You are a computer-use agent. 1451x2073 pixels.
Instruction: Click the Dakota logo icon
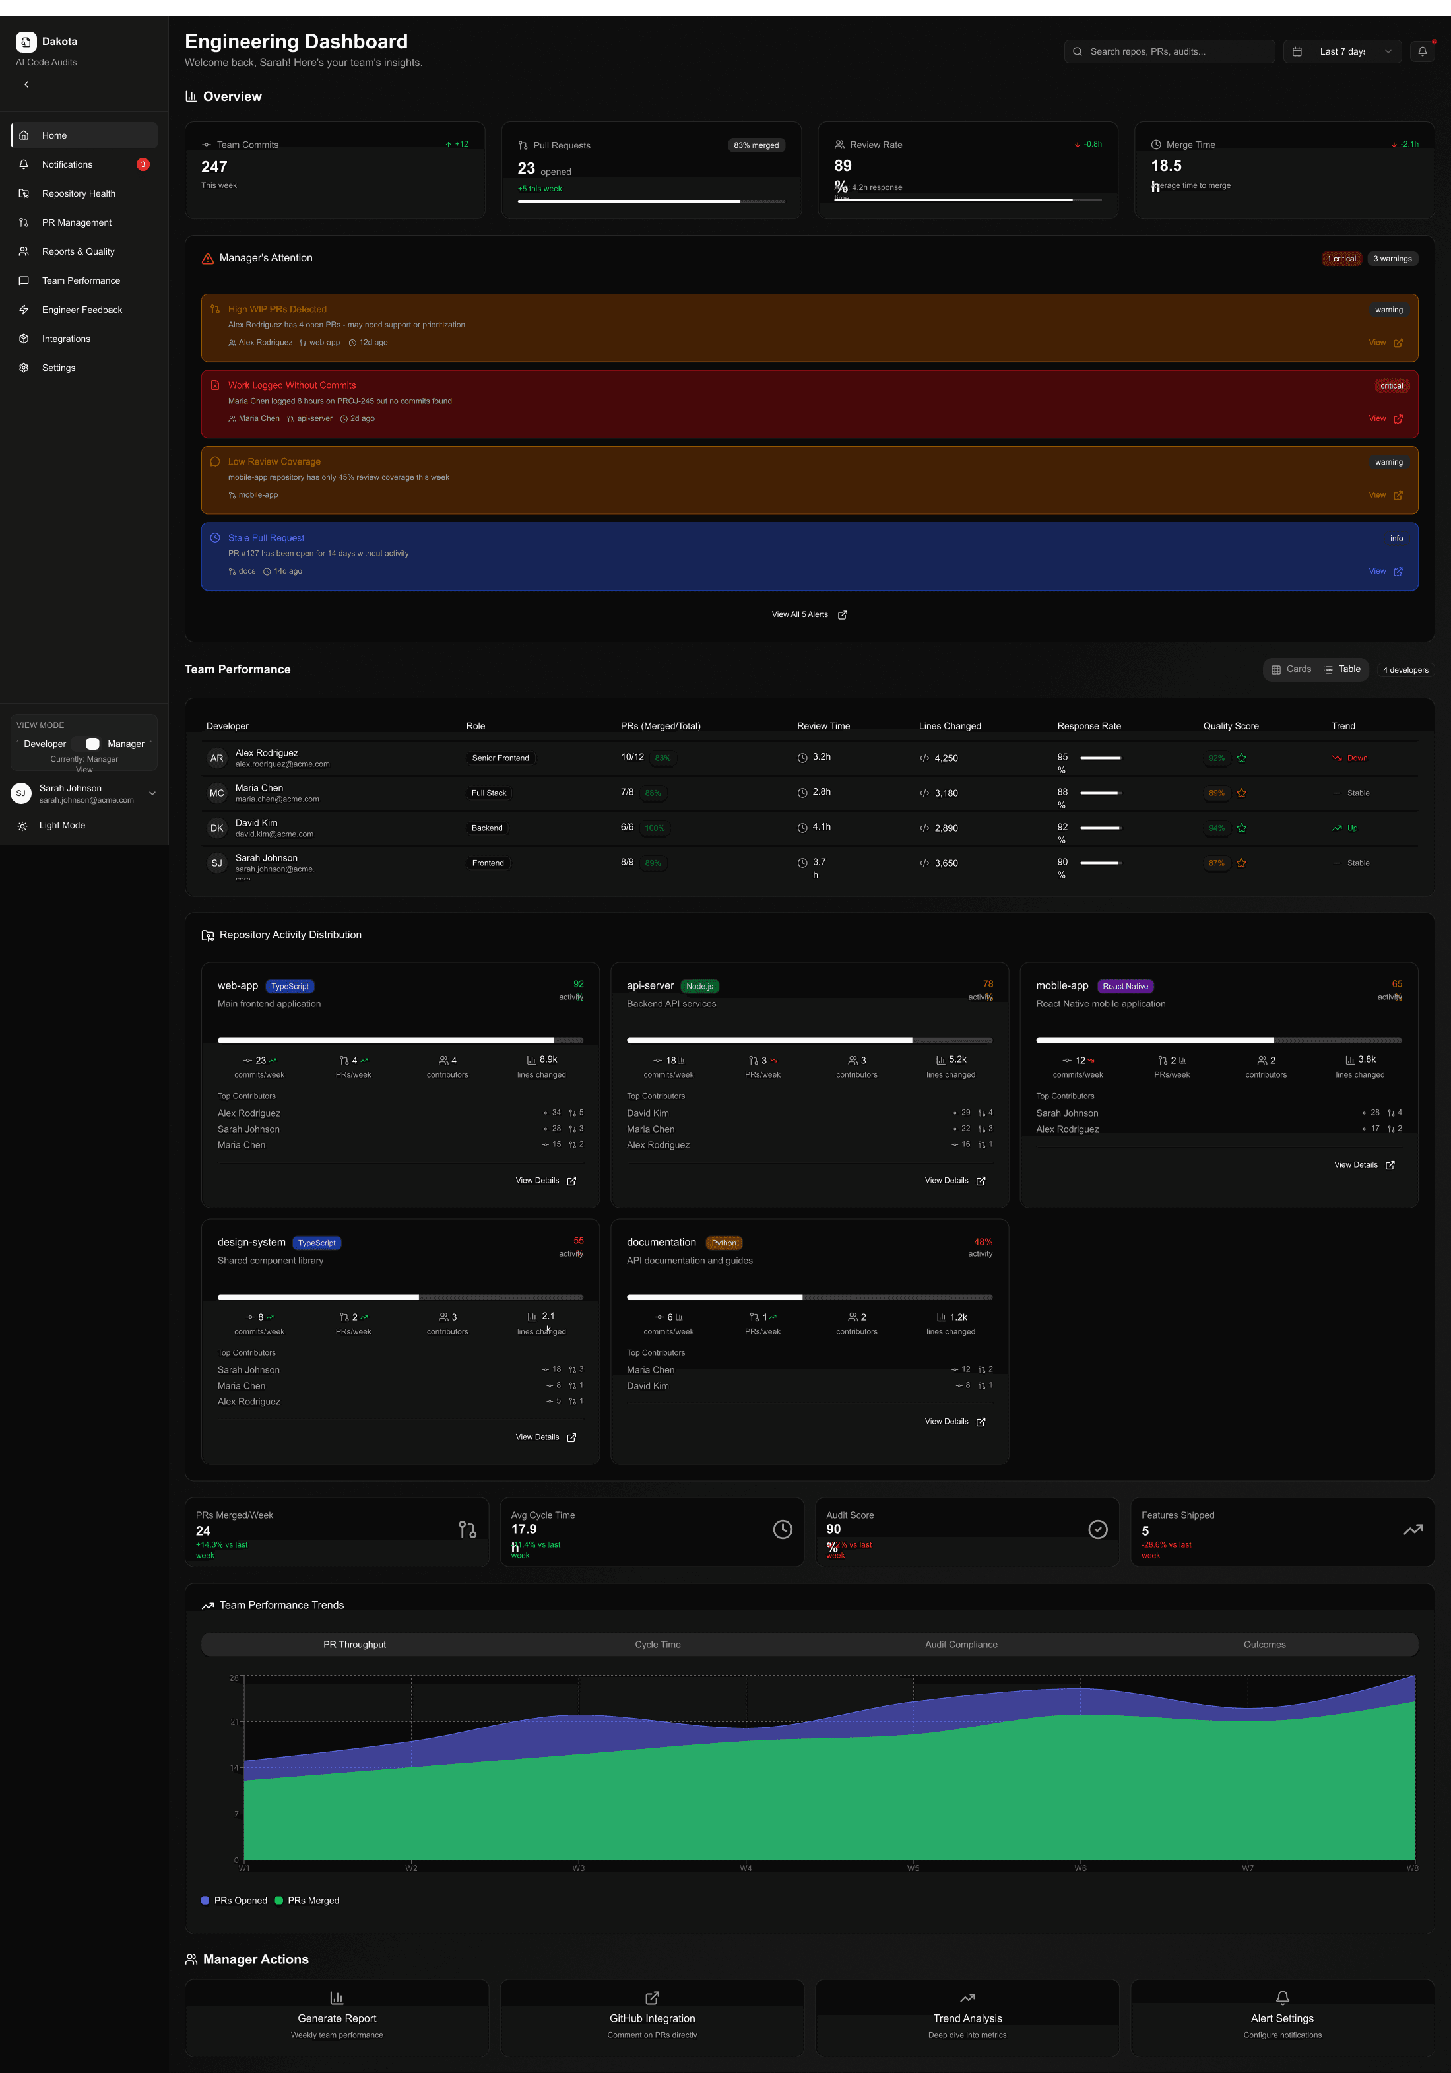(x=26, y=42)
